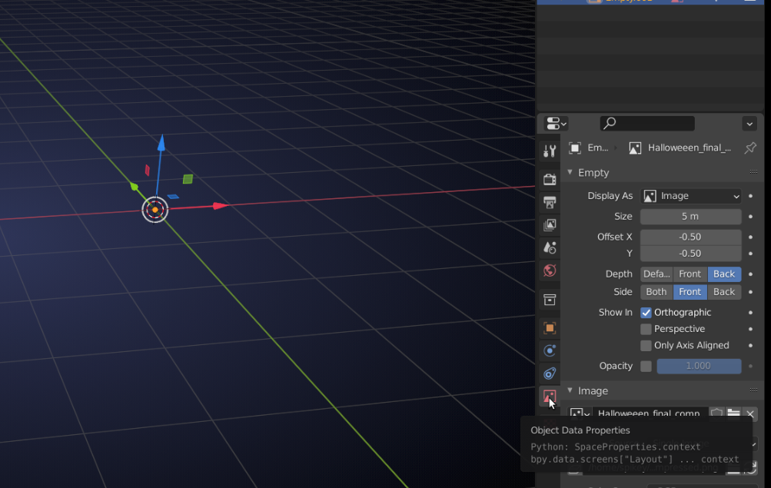Screen dimensions: 771x488
Task: Collapse the Image panel
Action: pos(570,390)
